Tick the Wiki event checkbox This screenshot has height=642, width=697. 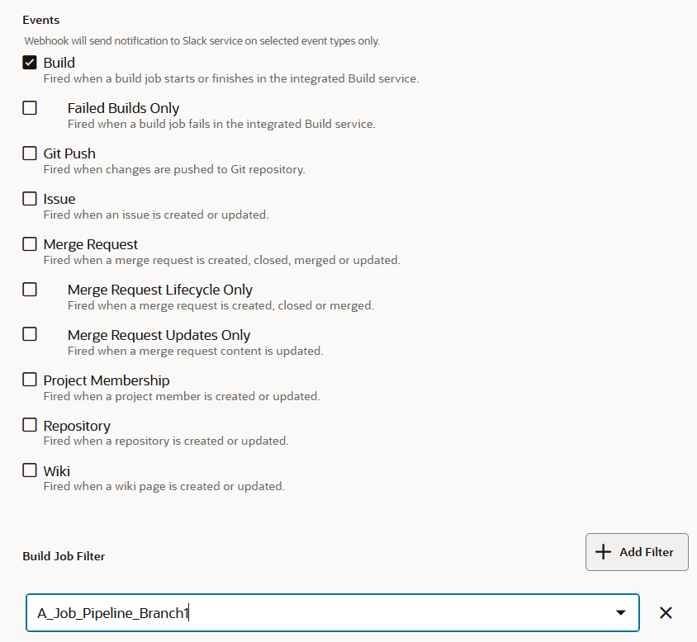coord(30,470)
